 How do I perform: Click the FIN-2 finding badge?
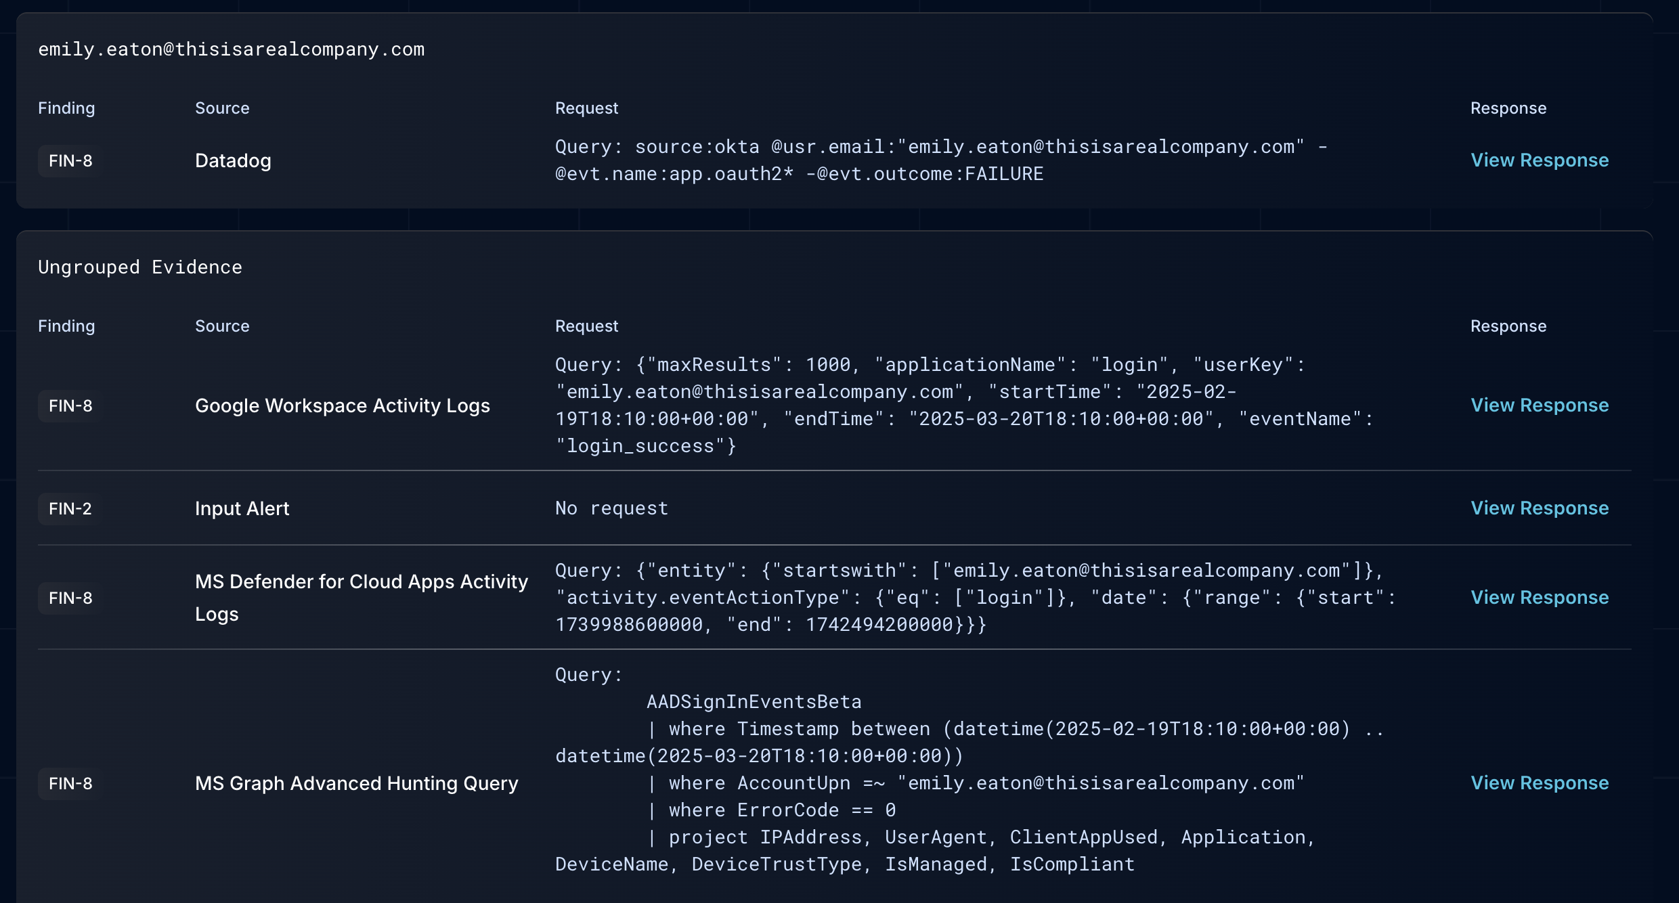(70, 509)
